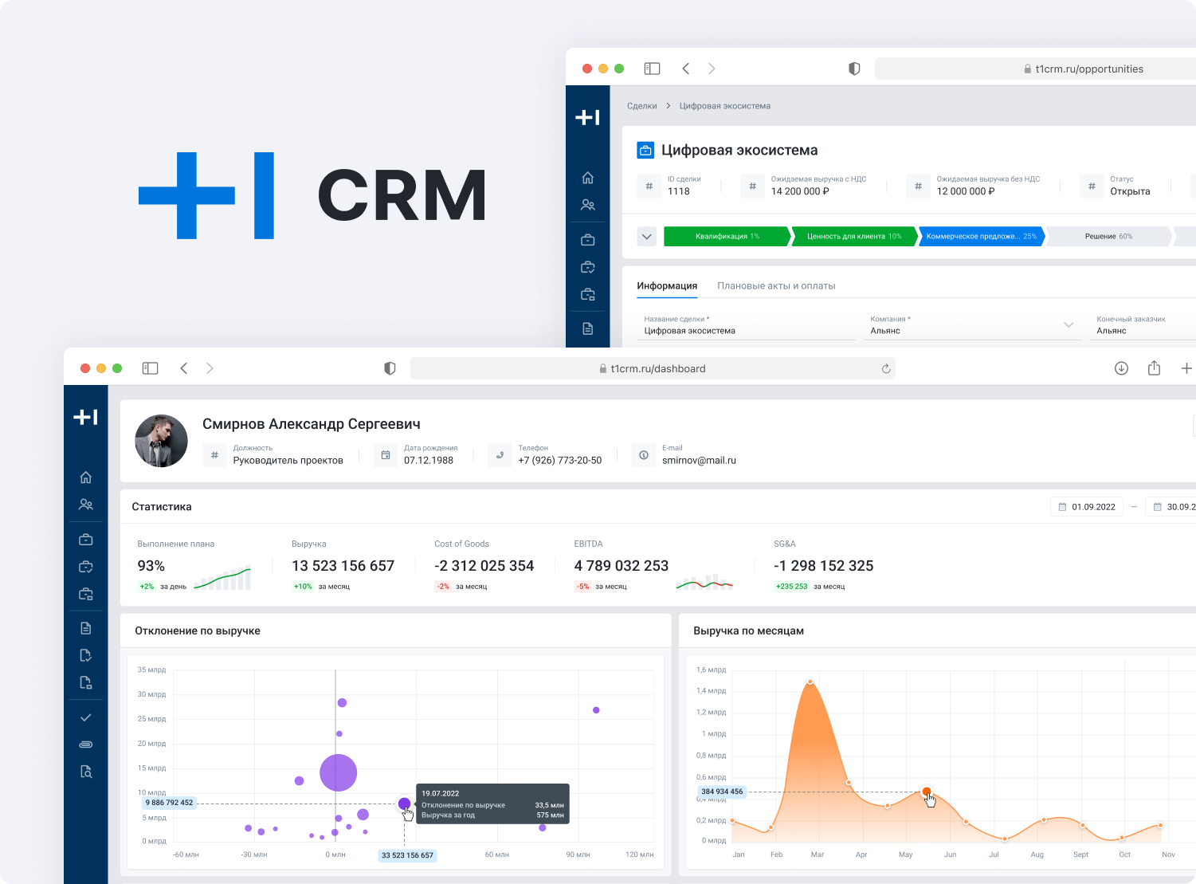Click EBITDA value 4 789 032 253
The height and width of the screenshot is (884, 1196).
pos(622,566)
